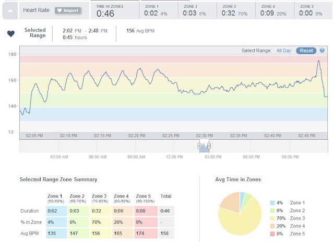The image size is (334, 242).
Task: Open the help question mark icon
Action: point(322,51)
